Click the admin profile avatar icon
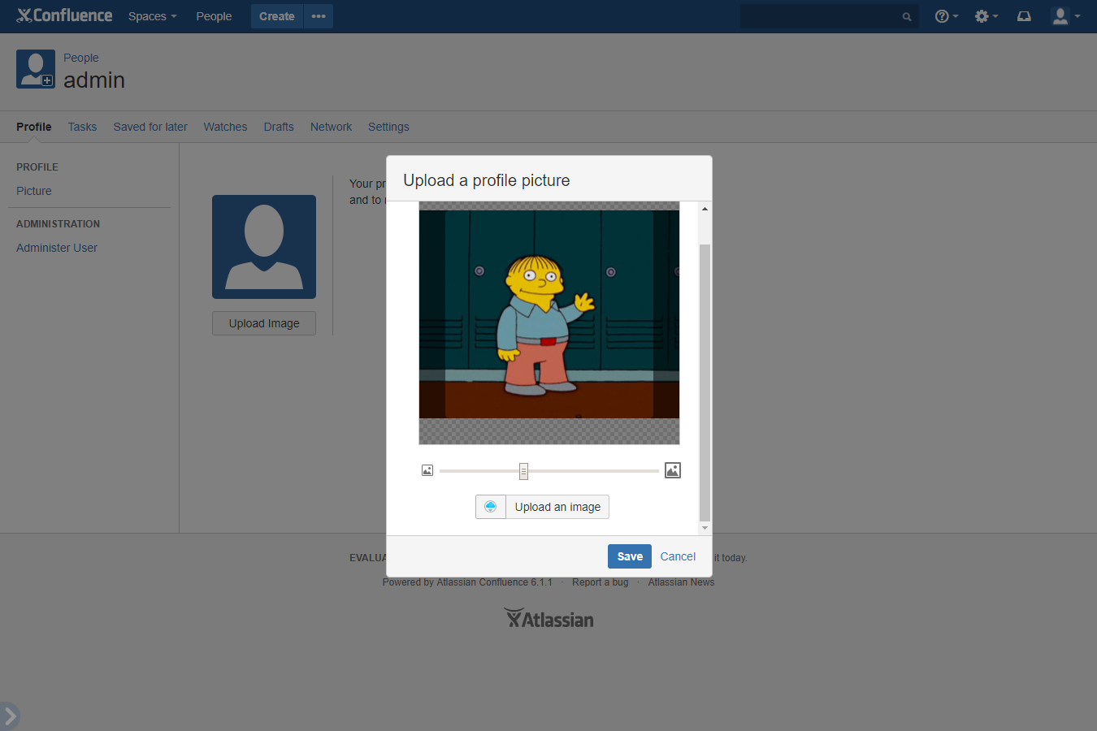This screenshot has width=1097, height=731. [x=36, y=69]
